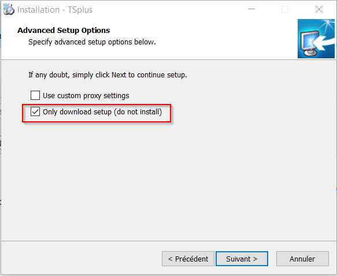Click the "Use custom proxy settings" label text
Screen dimensions: 337x276
coord(86,96)
